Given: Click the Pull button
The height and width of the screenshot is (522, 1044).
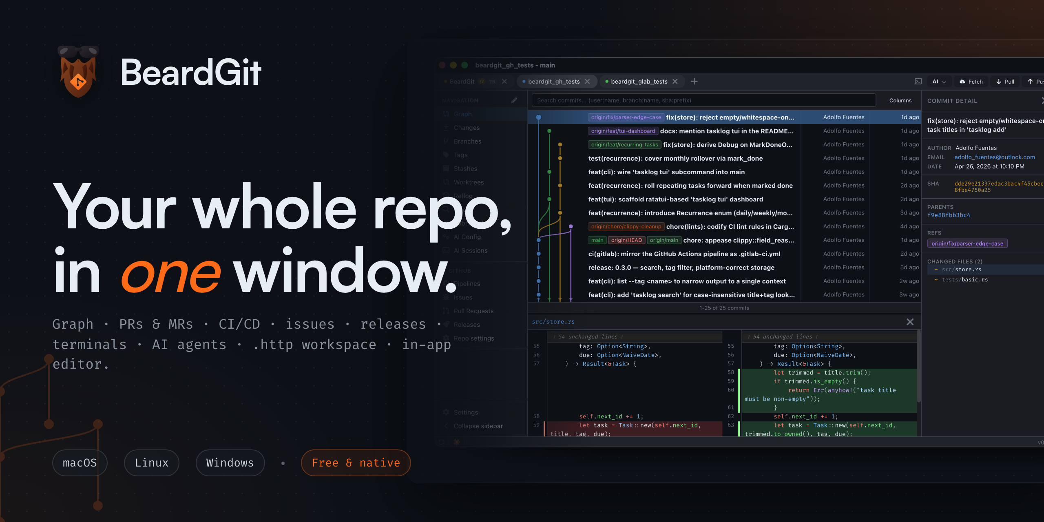Looking at the screenshot, I should 1005,82.
